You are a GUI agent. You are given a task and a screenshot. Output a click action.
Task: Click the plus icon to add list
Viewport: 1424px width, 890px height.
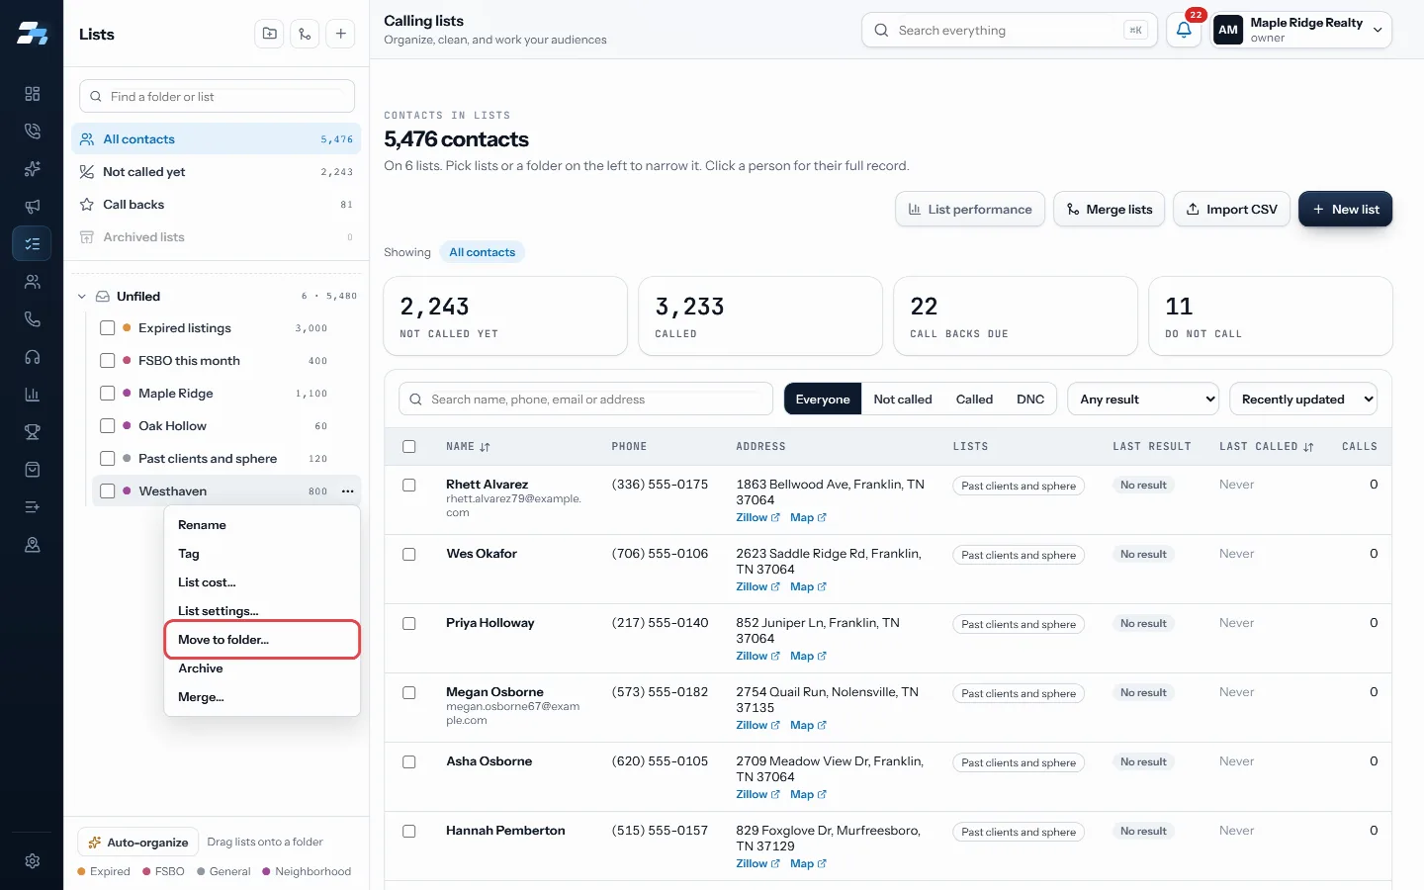pos(340,34)
